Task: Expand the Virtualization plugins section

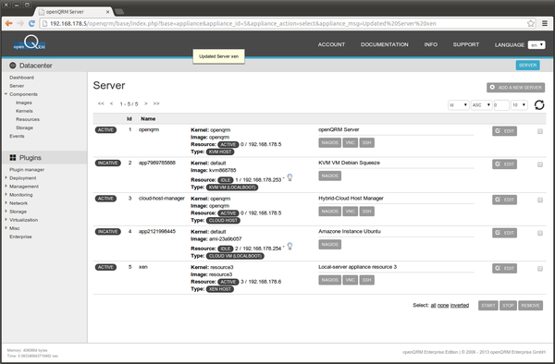Action: pyautogui.click(x=6, y=220)
